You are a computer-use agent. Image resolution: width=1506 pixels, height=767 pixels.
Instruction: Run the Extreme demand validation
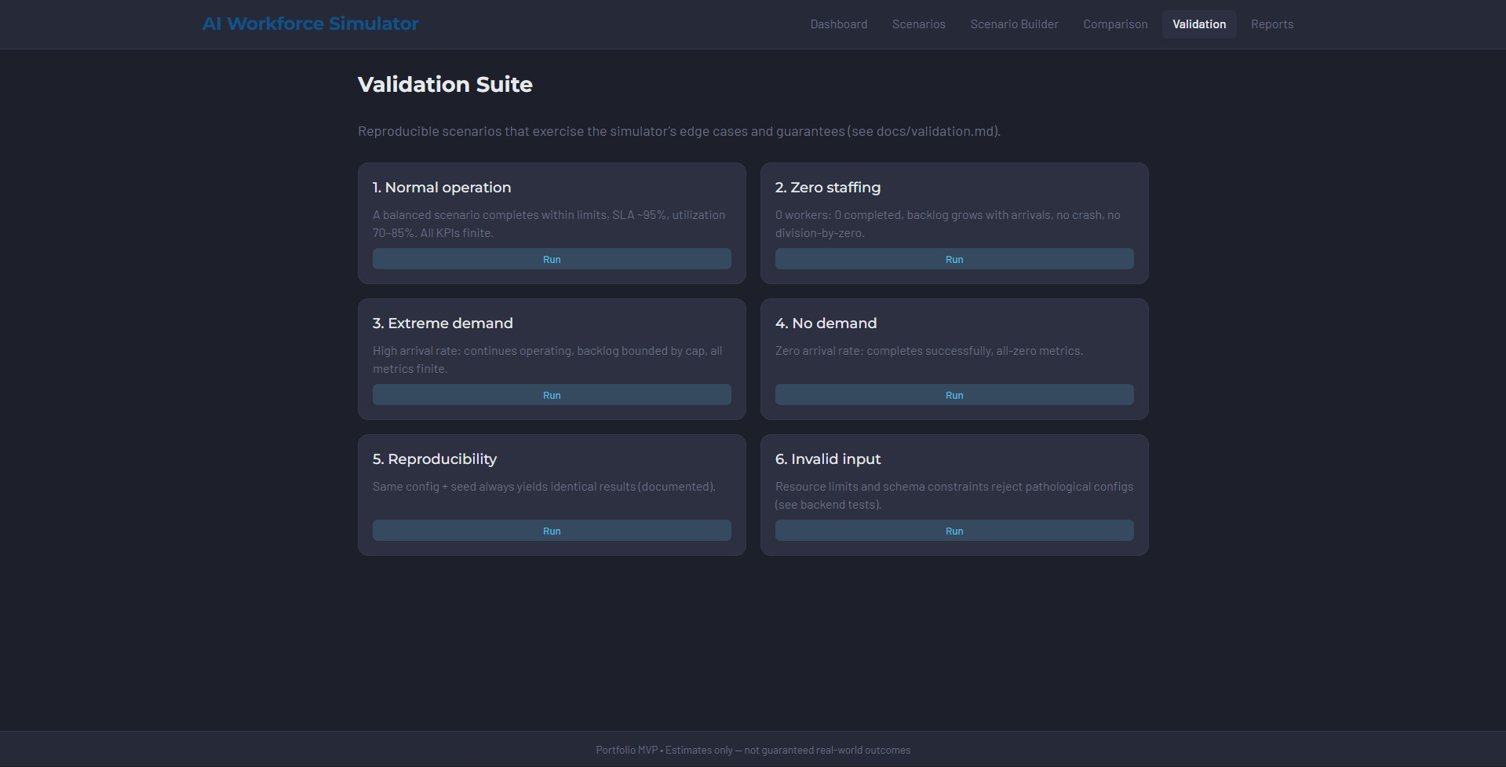[552, 395]
